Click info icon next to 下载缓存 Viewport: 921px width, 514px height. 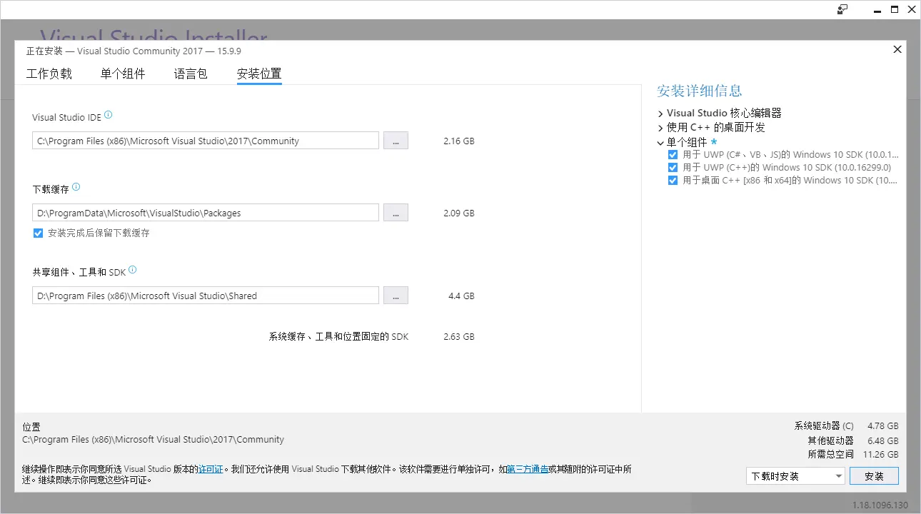tap(76, 187)
